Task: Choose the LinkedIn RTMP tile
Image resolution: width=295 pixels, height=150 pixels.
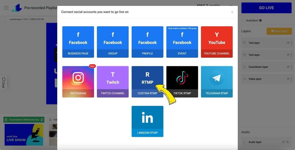Action: pos(147,121)
